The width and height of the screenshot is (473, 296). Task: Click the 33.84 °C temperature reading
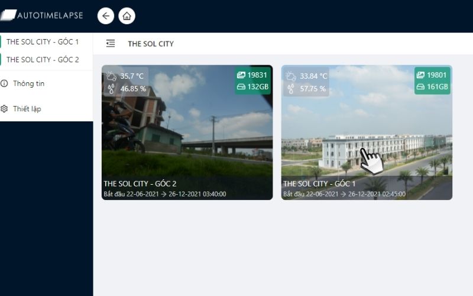point(313,76)
